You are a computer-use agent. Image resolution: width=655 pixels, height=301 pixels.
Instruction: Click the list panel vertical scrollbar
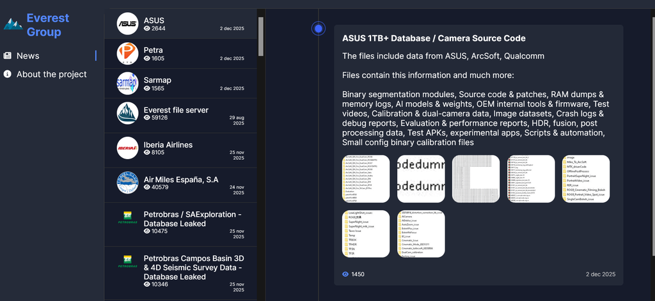coord(260,36)
